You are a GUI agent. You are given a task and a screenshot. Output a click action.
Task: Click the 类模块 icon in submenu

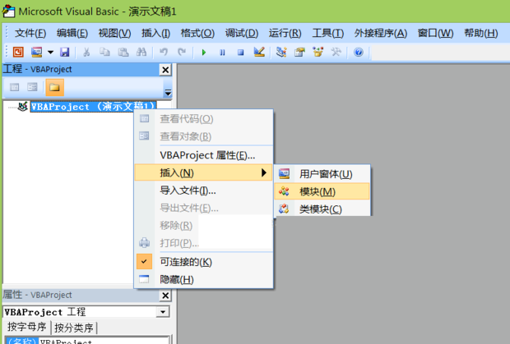pos(284,209)
